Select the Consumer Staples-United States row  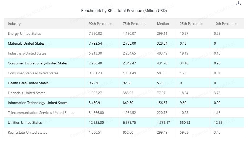pyautogui.click(x=33, y=73)
